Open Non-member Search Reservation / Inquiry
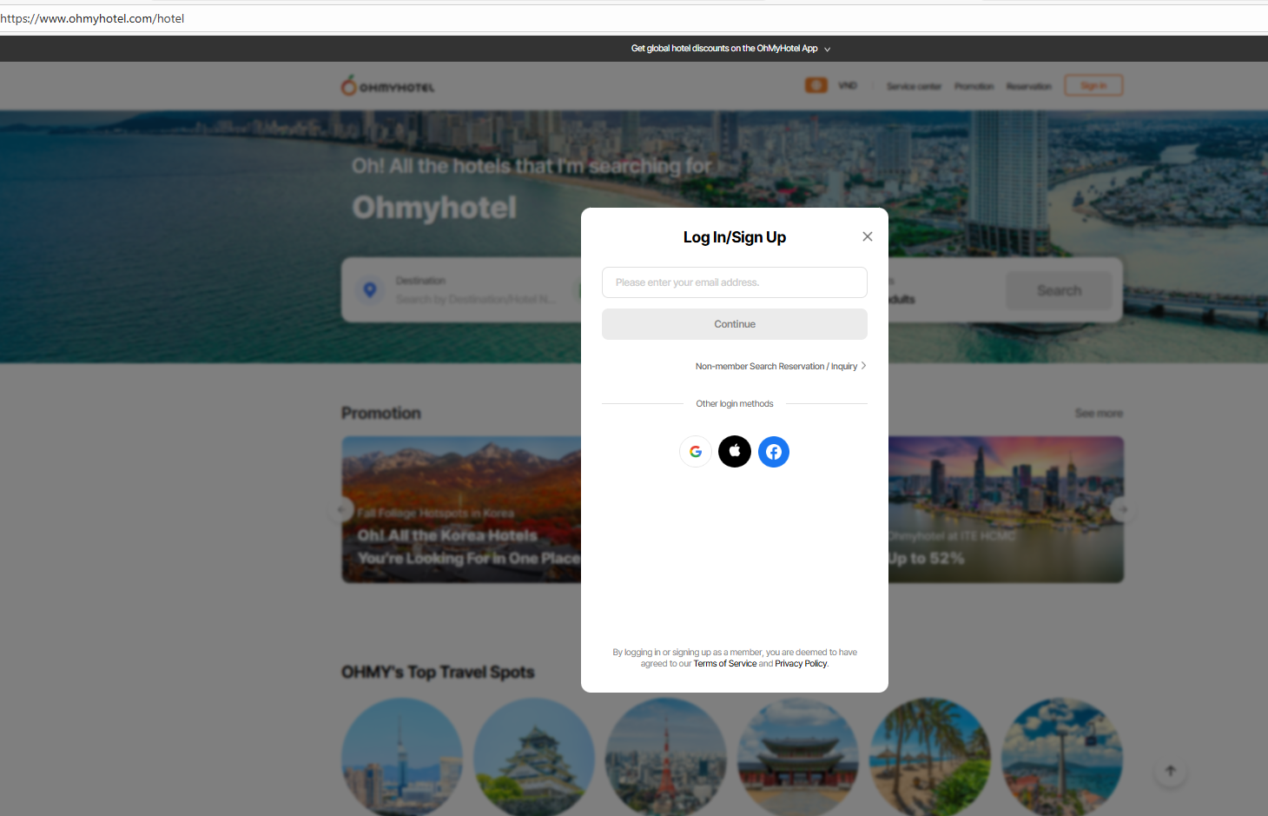 coord(781,366)
